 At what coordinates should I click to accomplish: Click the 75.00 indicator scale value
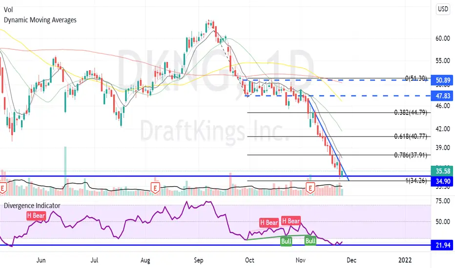coord(443,201)
